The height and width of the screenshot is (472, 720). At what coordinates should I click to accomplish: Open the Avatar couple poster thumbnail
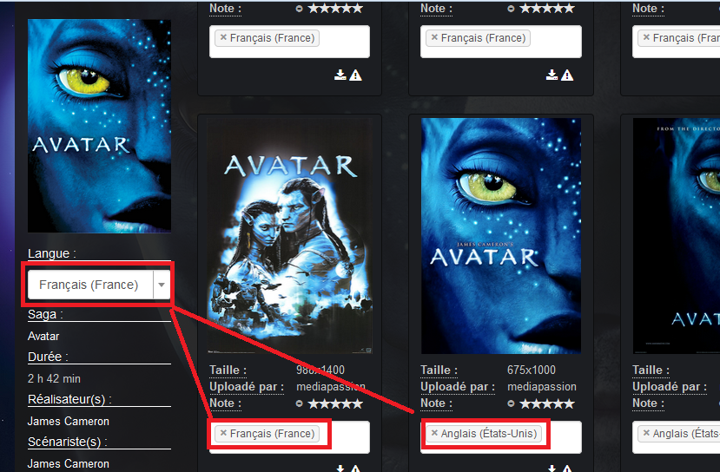[x=290, y=236]
